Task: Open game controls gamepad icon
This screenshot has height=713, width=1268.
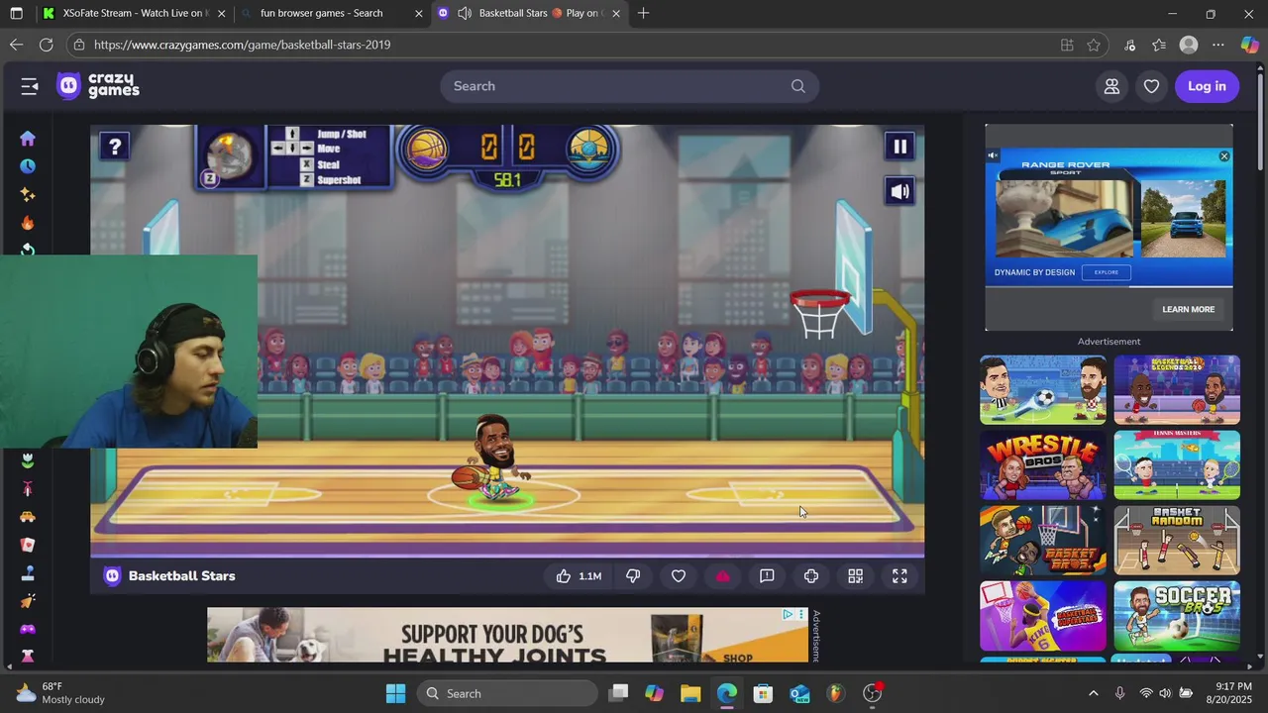Action: pyautogui.click(x=811, y=576)
